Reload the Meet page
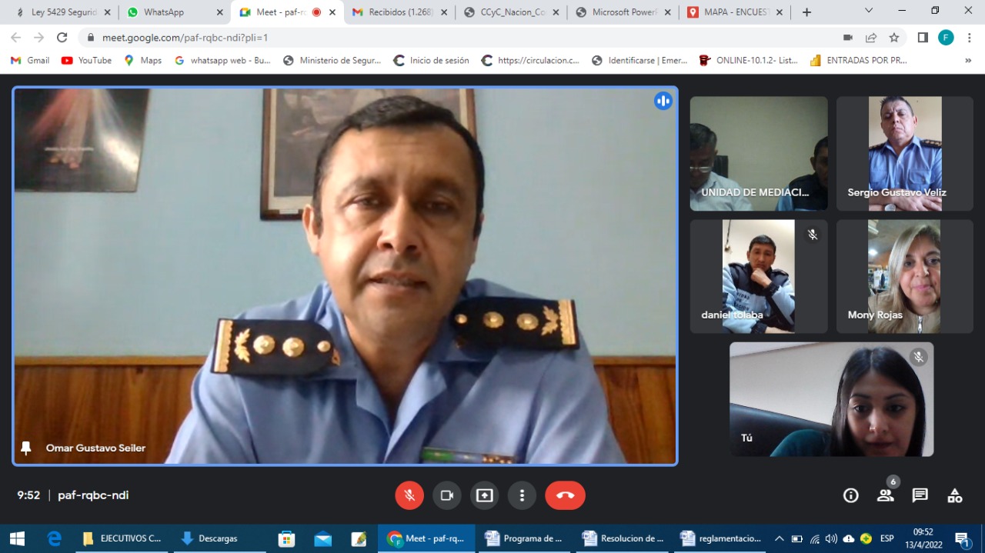Viewport: 985px width, 553px height. pyautogui.click(x=62, y=38)
